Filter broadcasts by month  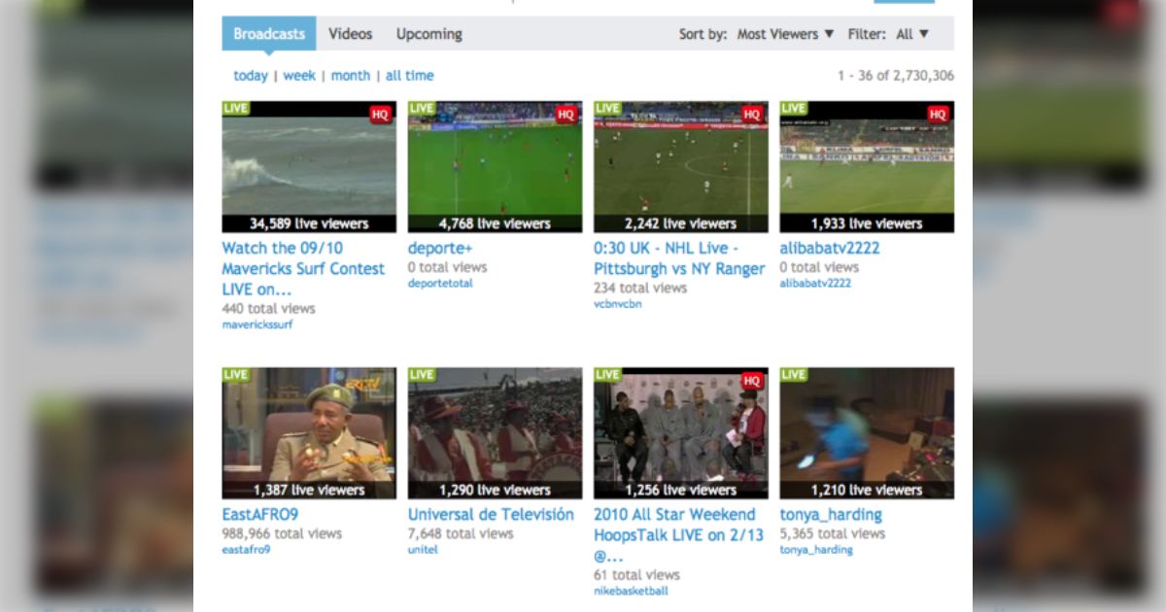pyautogui.click(x=350, y=76)
